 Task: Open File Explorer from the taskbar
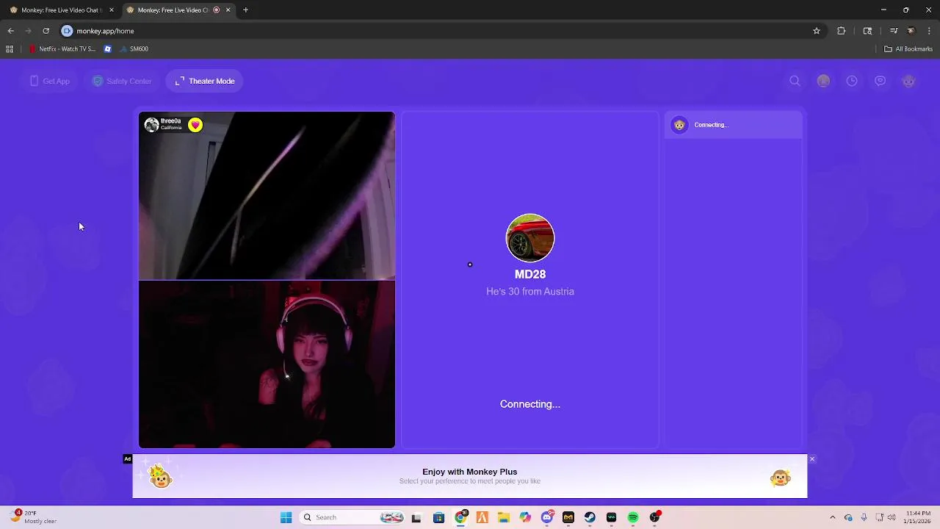[504, 517]
